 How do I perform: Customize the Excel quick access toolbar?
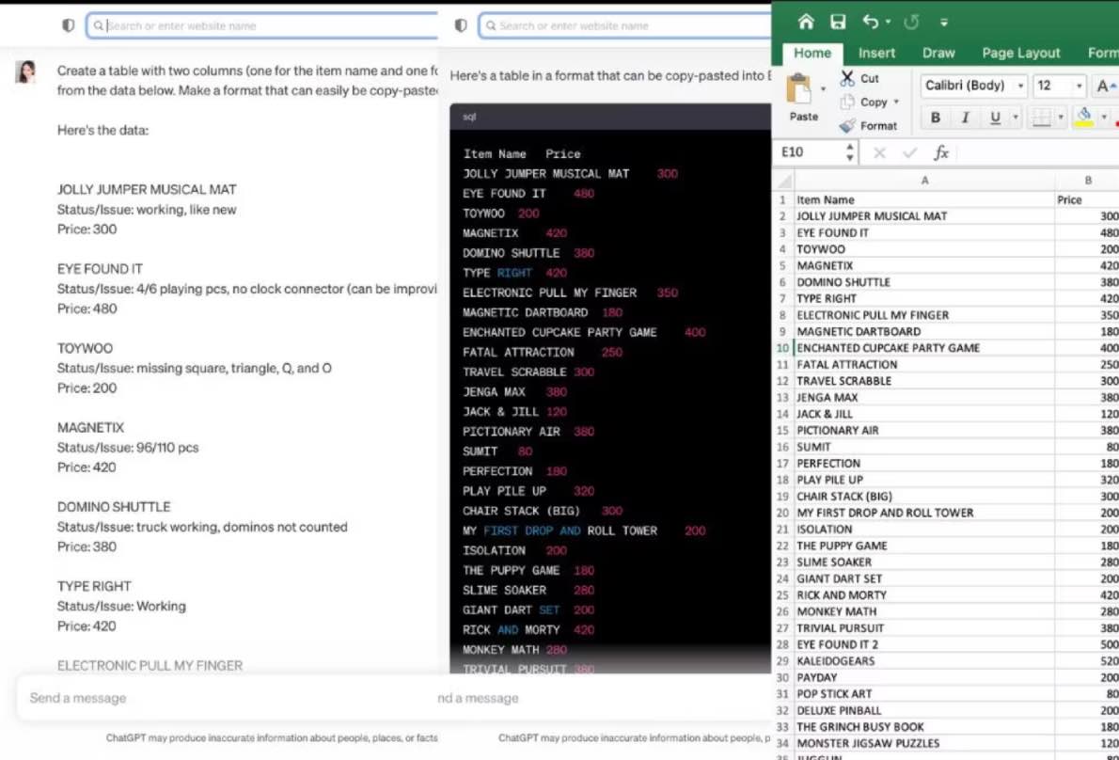point(943,23)
